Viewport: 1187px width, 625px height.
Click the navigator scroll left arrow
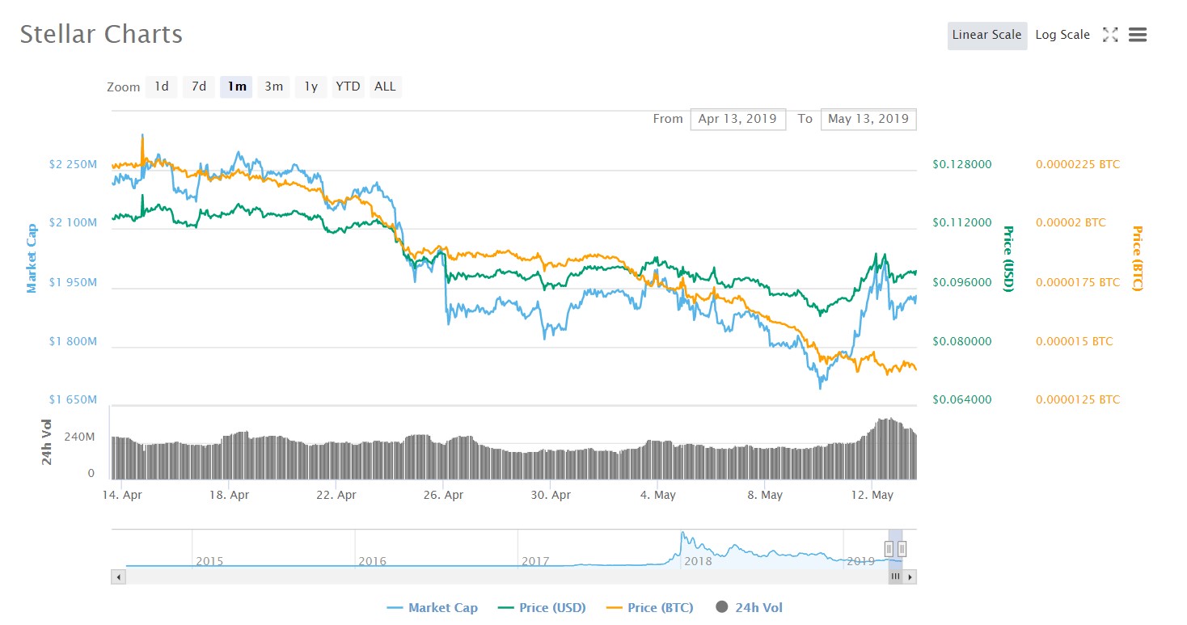point(118,577)
